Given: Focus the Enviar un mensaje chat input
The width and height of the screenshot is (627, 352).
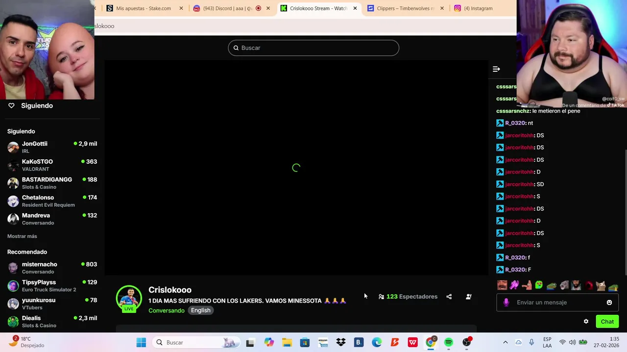Looking at the screenshot, I should 557,303.
